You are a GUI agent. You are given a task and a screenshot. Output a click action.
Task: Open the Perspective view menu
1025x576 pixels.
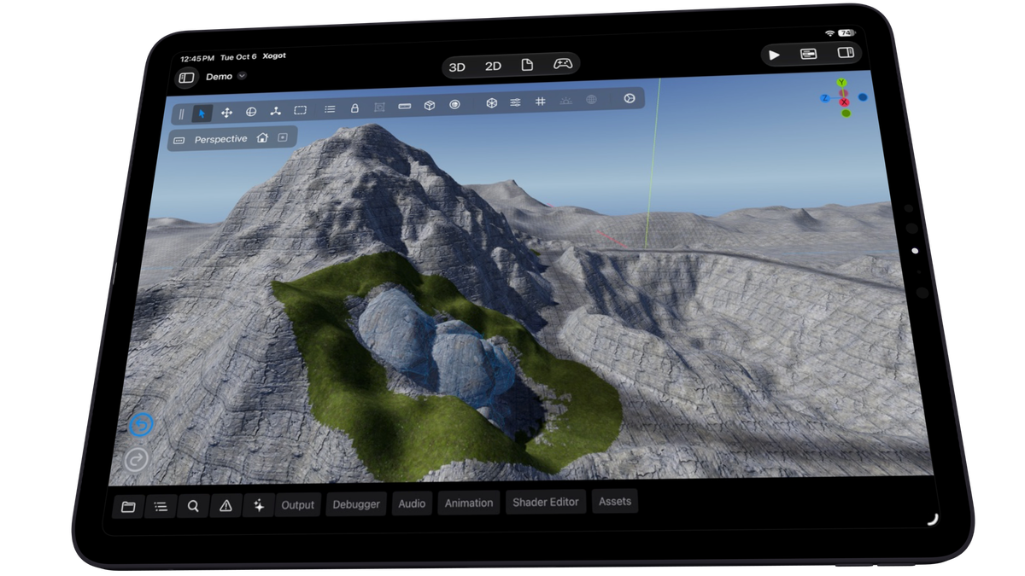(x=220, y=139)
